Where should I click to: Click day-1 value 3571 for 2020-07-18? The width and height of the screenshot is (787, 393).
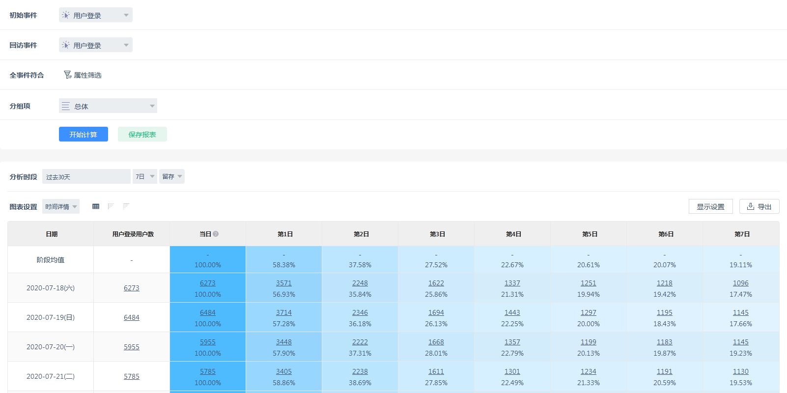tap(284, 283)
